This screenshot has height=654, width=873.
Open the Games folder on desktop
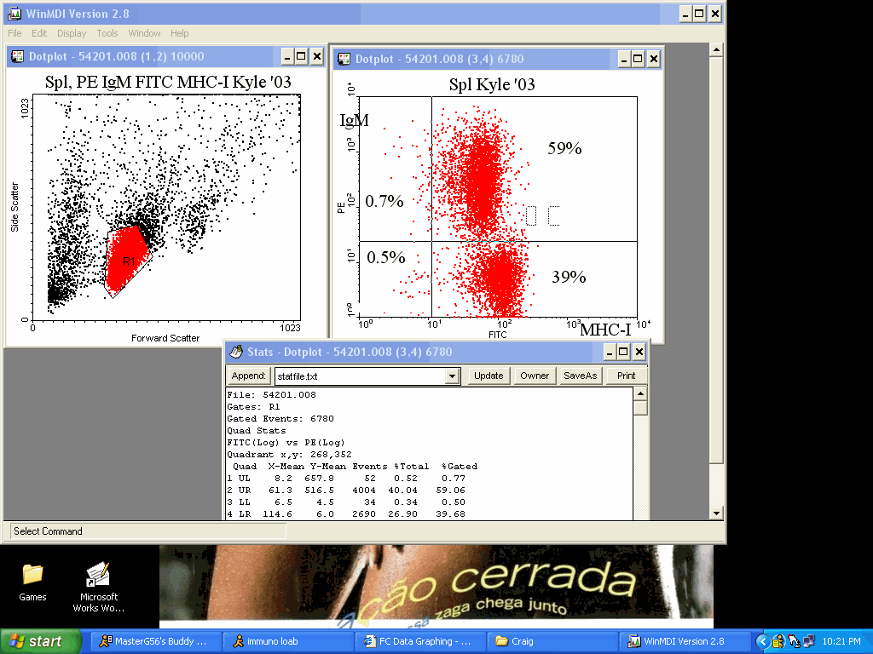pos(32,581)
